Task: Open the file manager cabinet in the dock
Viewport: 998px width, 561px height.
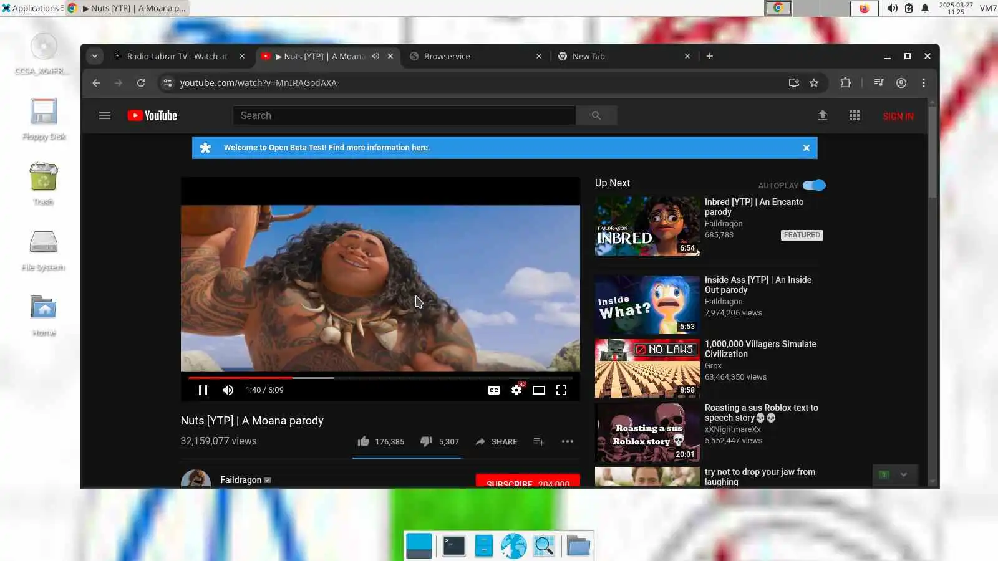Action: [483, 546]
